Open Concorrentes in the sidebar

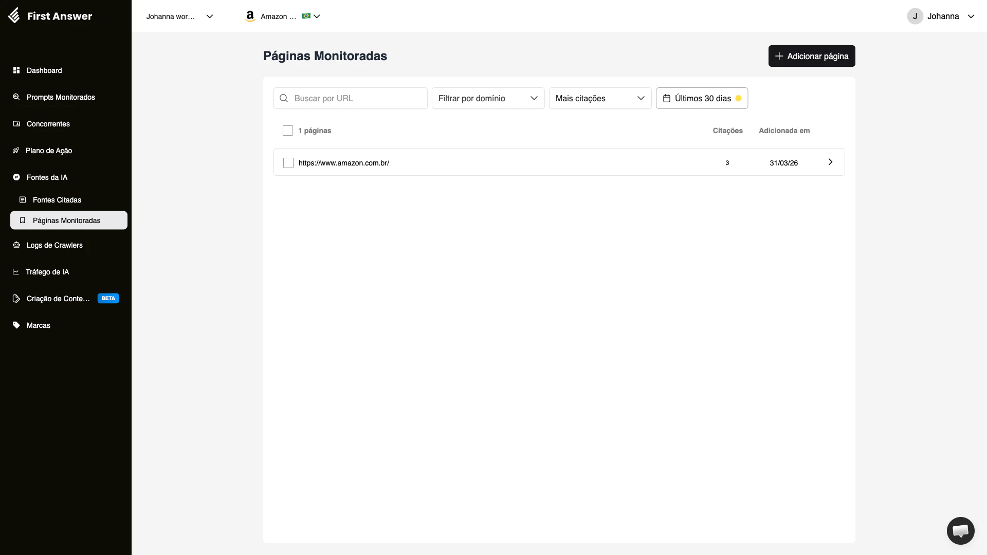[48, 124]
